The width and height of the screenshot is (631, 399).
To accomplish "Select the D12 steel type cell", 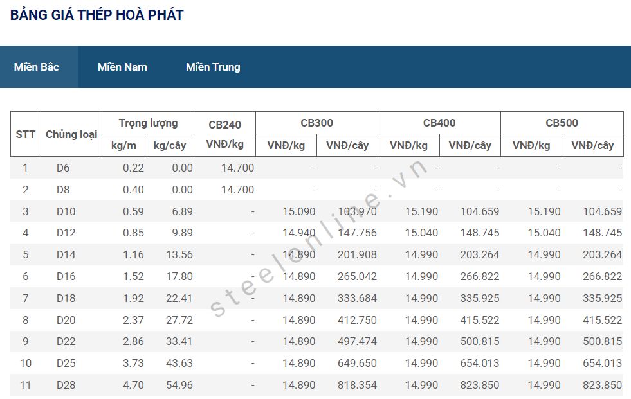I will (66, 233).
